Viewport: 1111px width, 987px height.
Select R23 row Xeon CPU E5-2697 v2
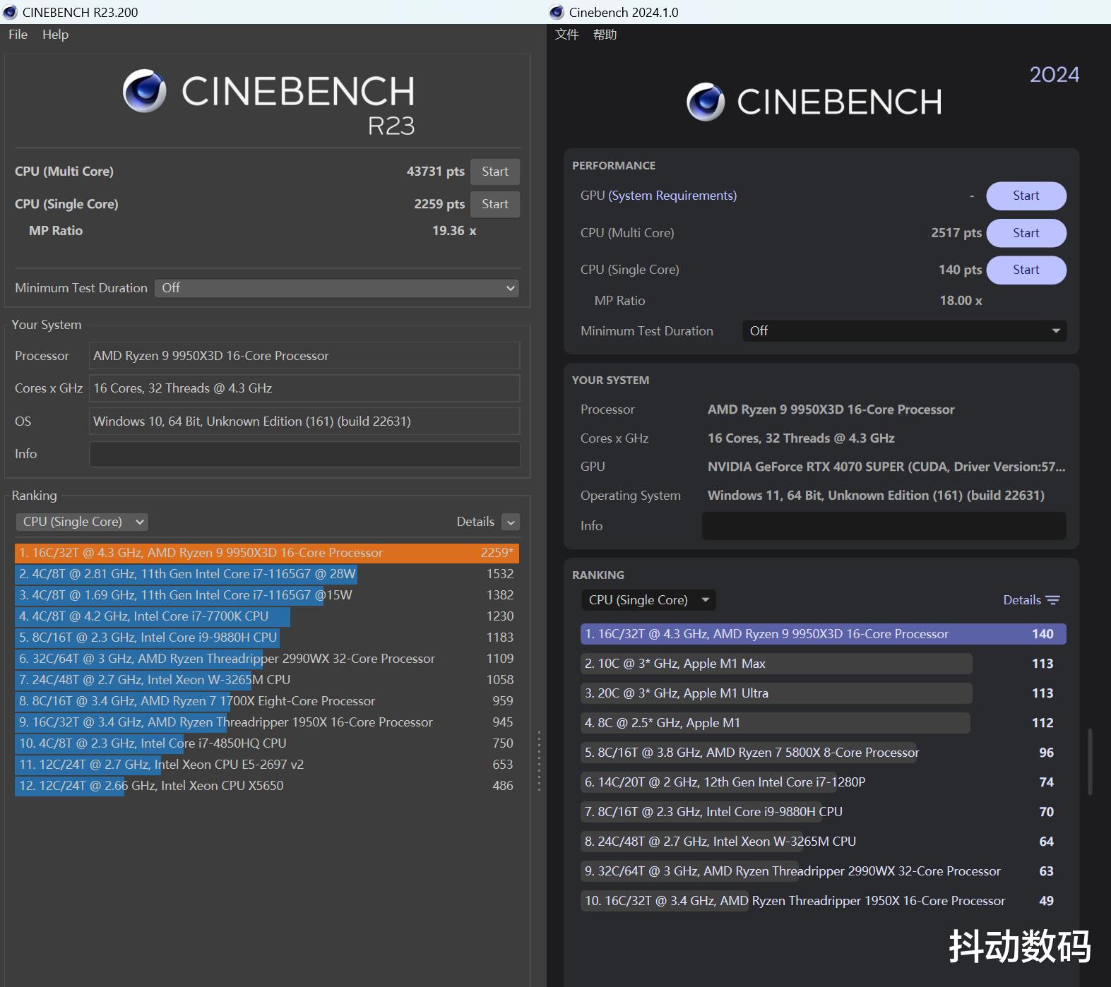tap(267, 765)
